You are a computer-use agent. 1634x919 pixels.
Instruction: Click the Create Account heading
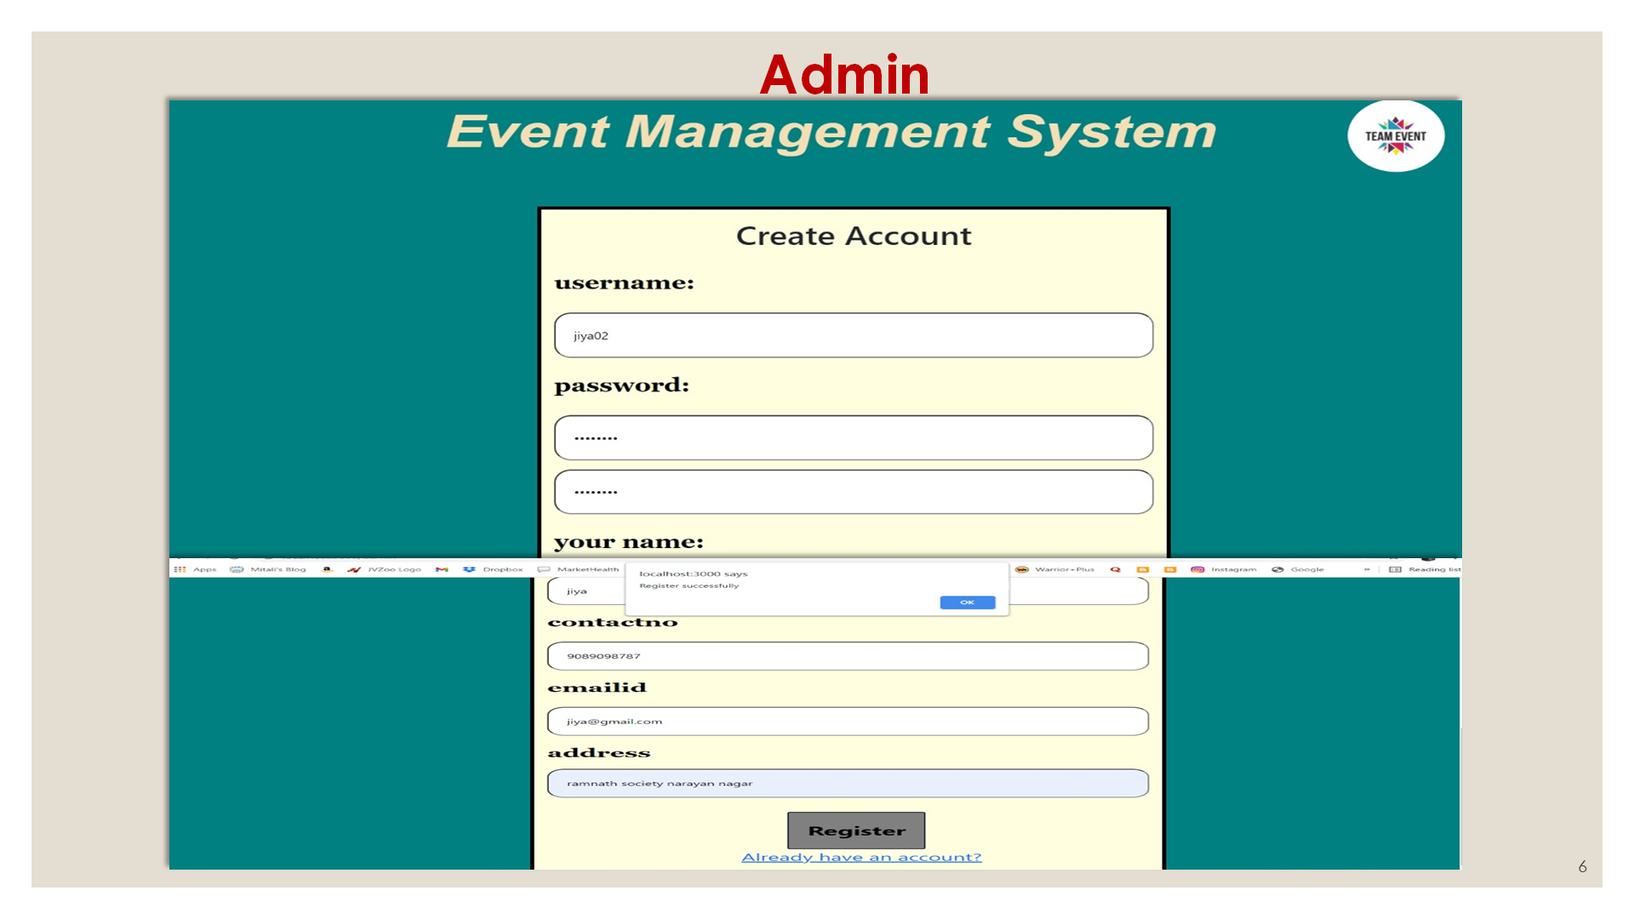(854, 236)
